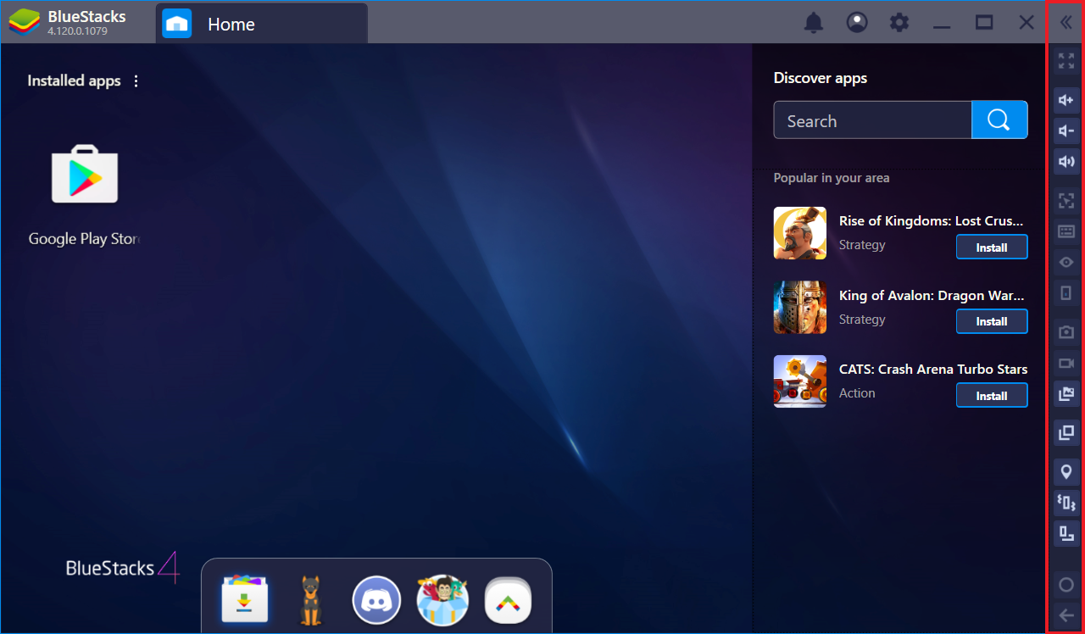This screenshot has height=634, width=1085.
Task: Open the multi-instance manager icon
Action: pyautogui.click(x=1066, y=433)
